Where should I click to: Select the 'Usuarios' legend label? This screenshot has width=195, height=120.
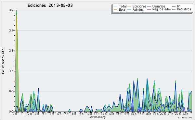point(159,6)
